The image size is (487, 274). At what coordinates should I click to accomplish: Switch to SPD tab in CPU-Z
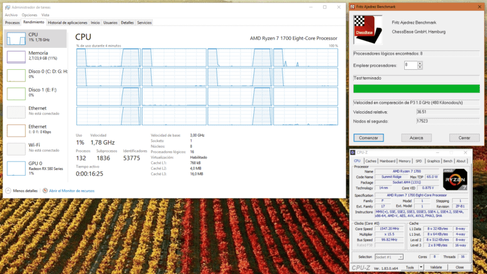tap(419, 161)
